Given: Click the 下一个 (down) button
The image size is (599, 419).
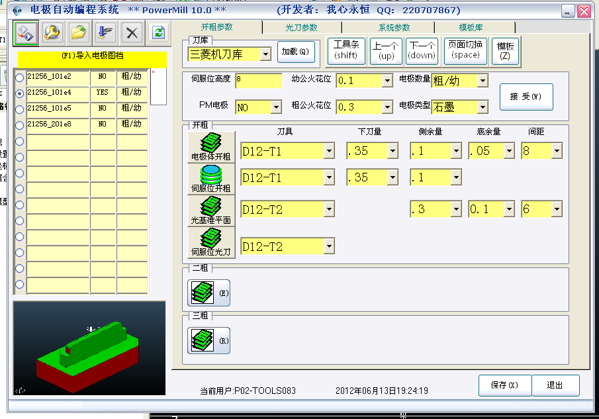Looking at the screenshot, I should click(x=422, y=51).
